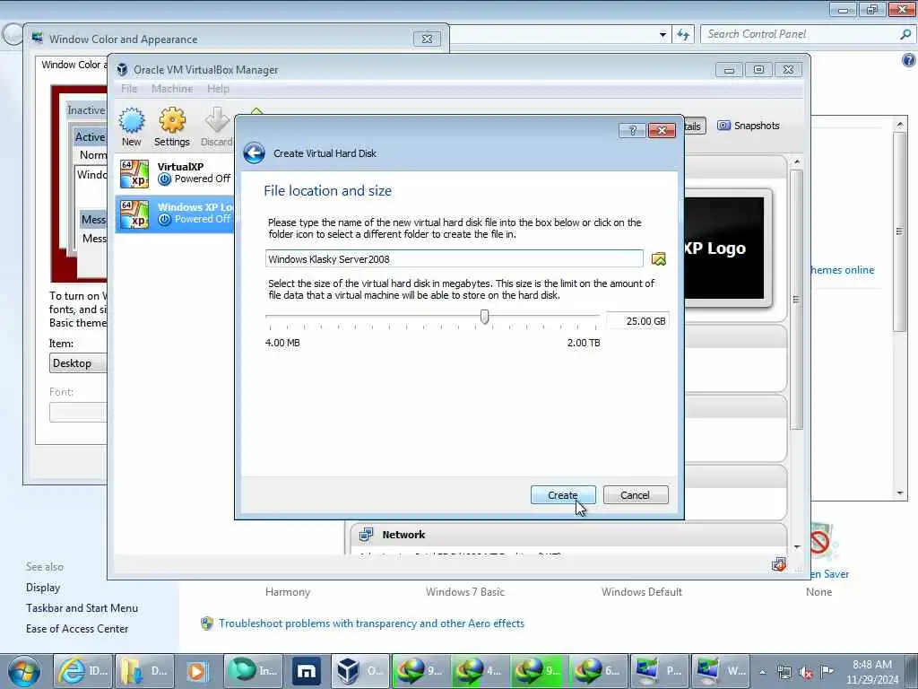Viewport: 918px width, 689px height.
Task: Click the Font field in Window Color dialog
Action: tap(79, 412)
